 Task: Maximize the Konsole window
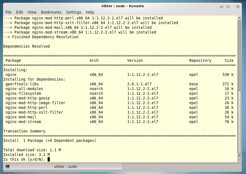[228, 6]
